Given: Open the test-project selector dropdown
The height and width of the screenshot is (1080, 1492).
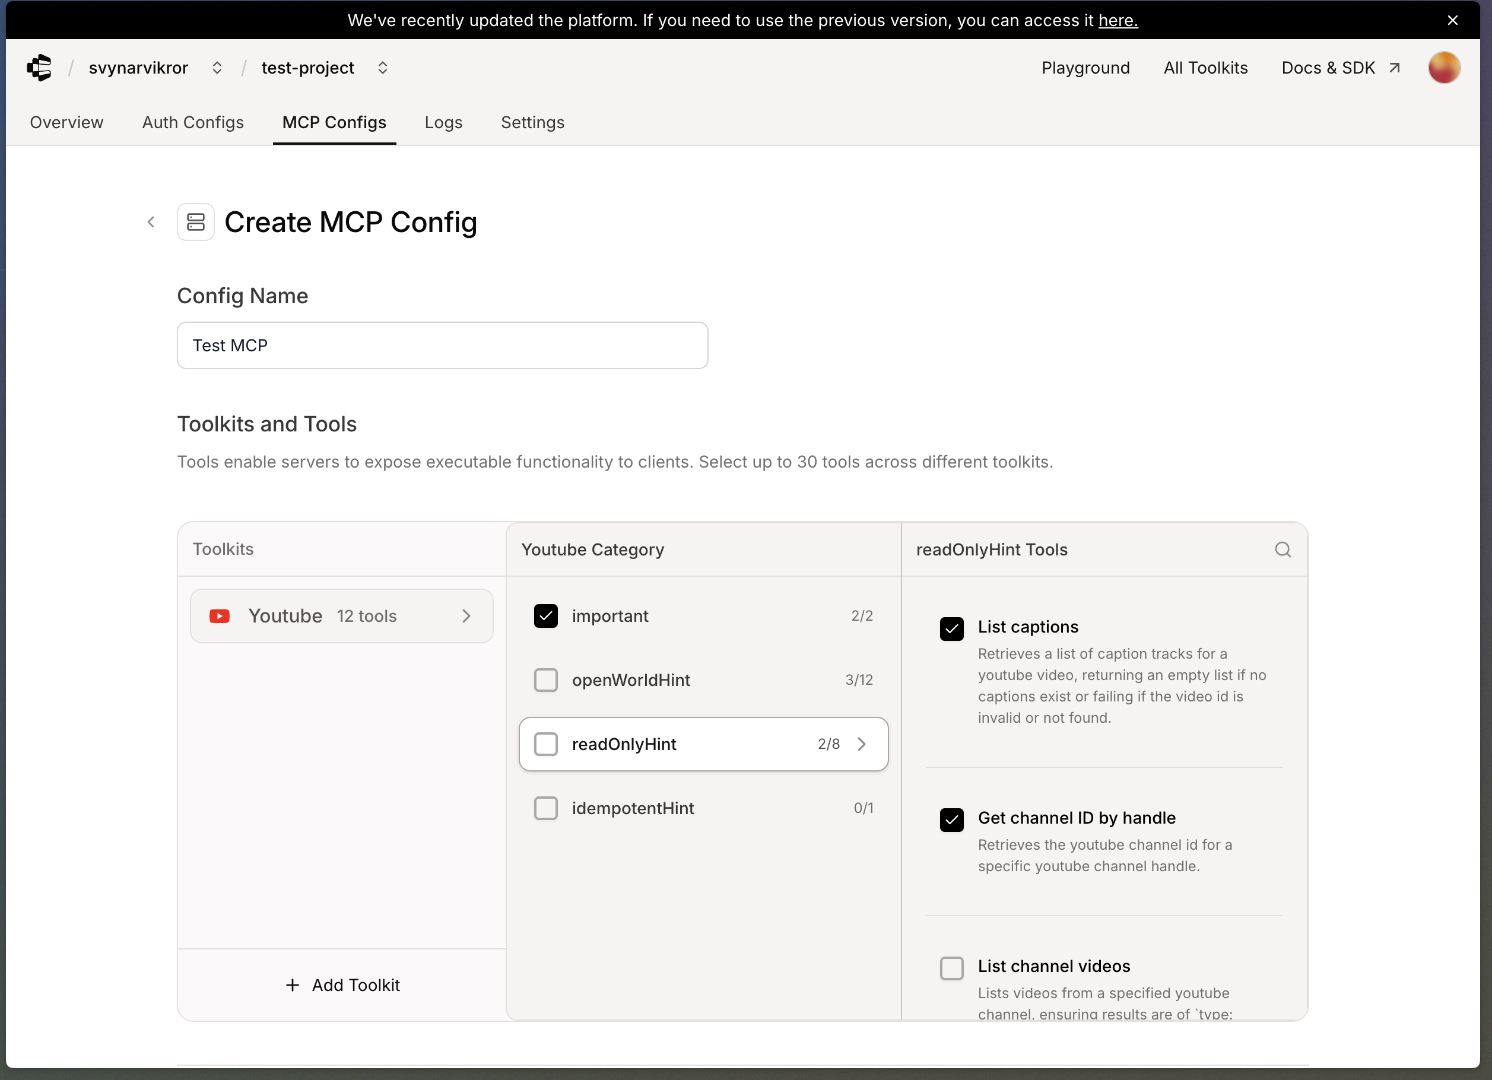Looking at the screenshot, I should tap(382, 68).
